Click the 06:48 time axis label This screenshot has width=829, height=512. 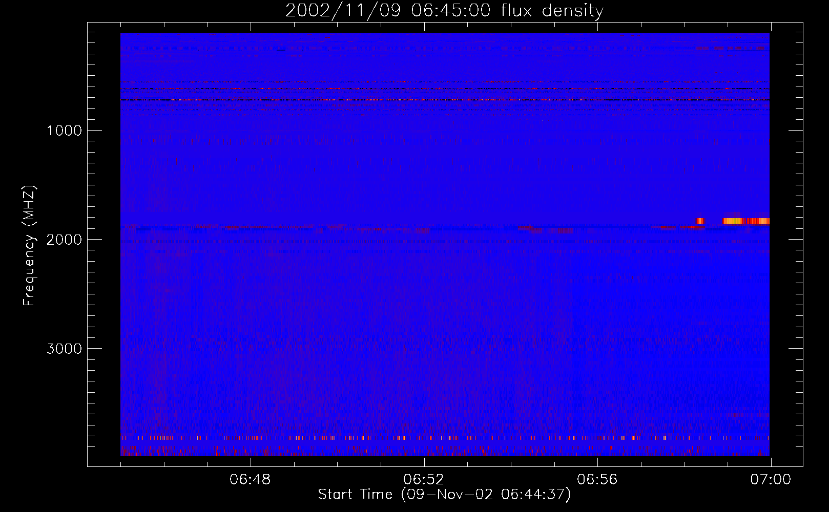(x=250, y=480)
